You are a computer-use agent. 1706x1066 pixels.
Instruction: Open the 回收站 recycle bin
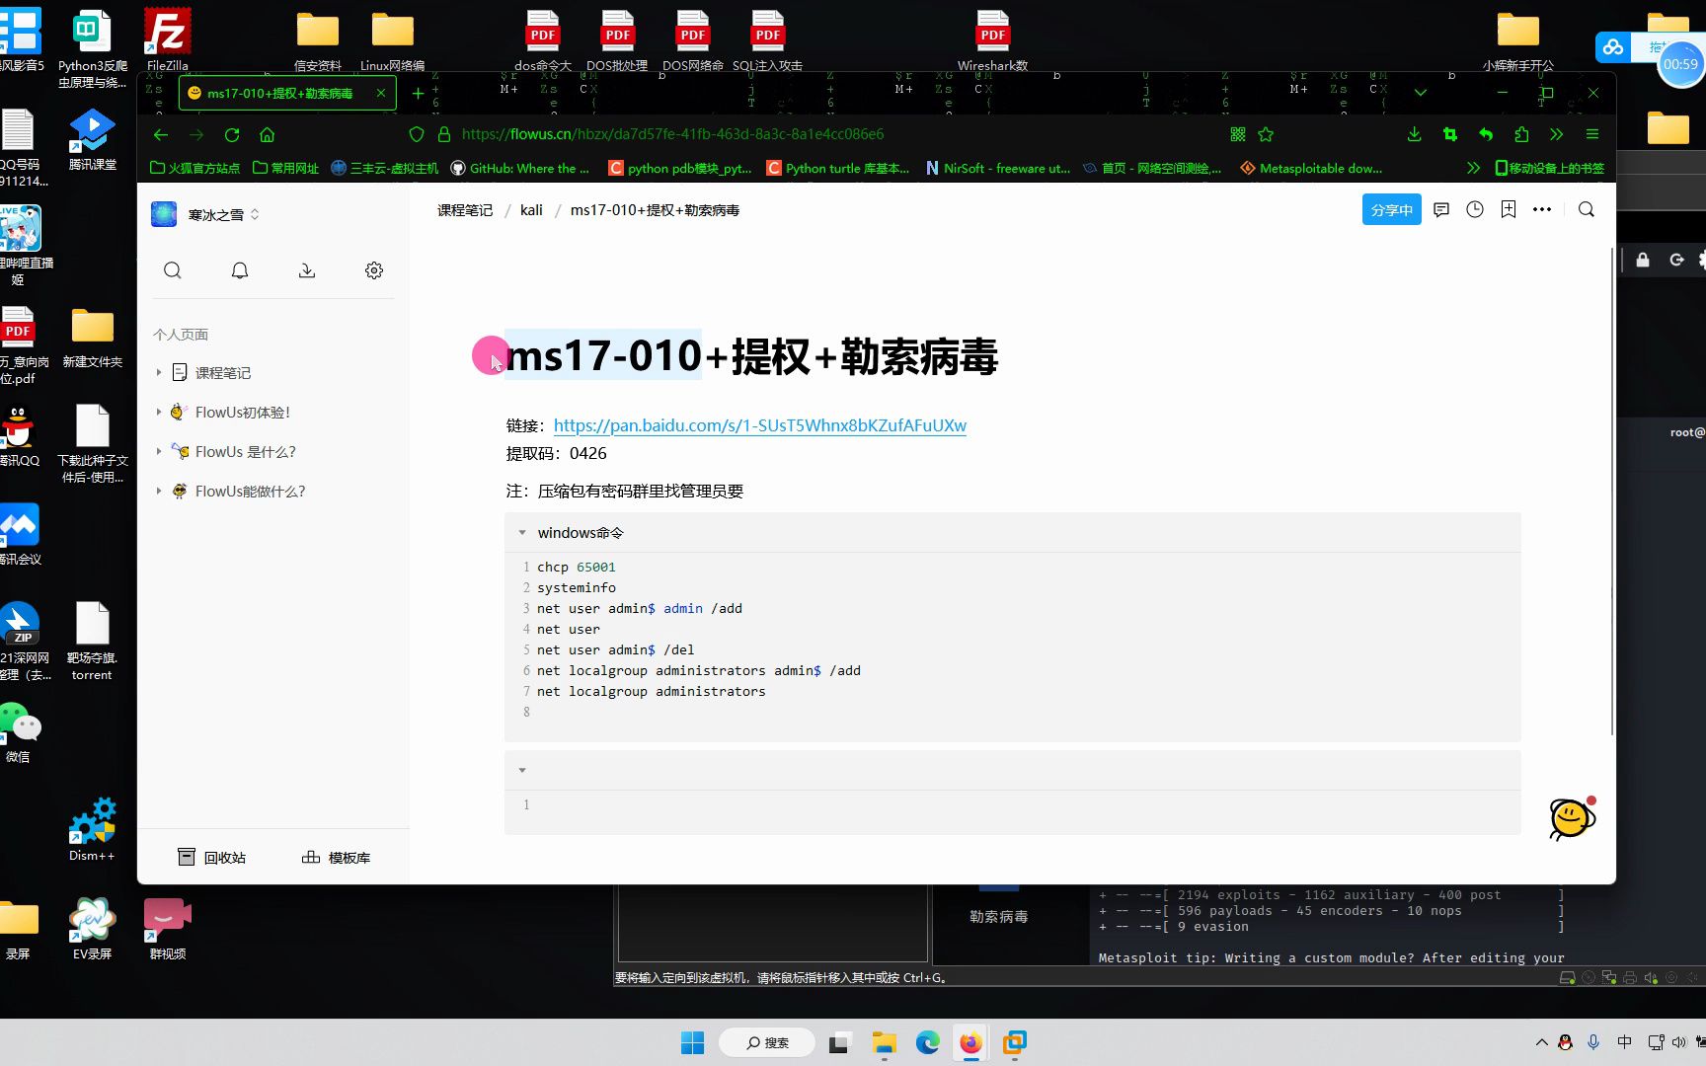click(211, 858)
